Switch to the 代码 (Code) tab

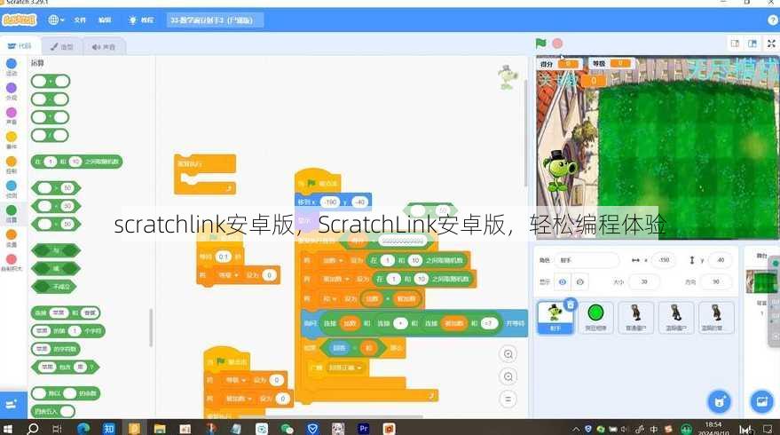[20, 46]
